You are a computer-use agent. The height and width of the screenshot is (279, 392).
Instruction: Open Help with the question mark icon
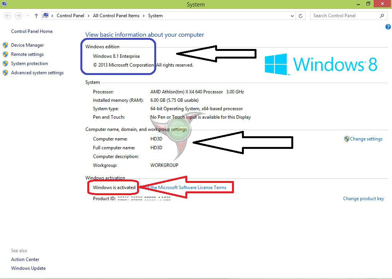388,27
